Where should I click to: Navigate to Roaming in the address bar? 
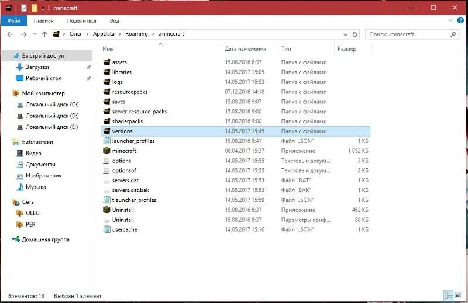coord(136,34)
